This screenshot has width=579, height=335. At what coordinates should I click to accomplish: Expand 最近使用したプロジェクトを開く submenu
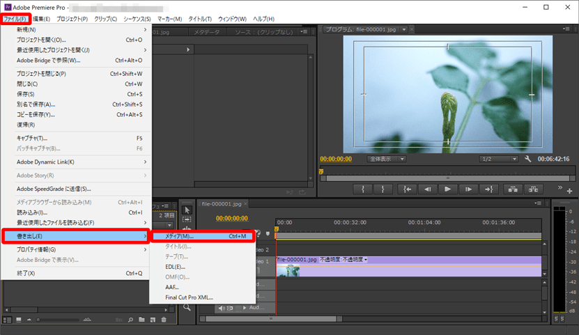pyautogui.click(x=77, y=50)
